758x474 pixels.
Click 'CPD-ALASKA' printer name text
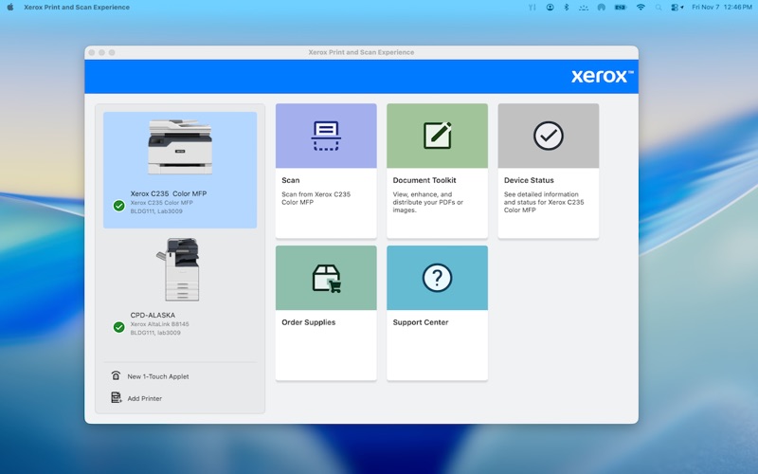153,315
